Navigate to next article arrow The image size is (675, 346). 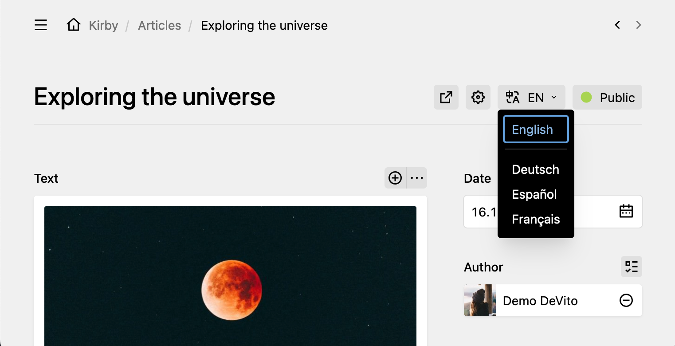pos(639,25)
